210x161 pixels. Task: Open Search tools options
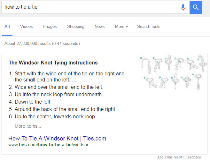tap(149, 27)
